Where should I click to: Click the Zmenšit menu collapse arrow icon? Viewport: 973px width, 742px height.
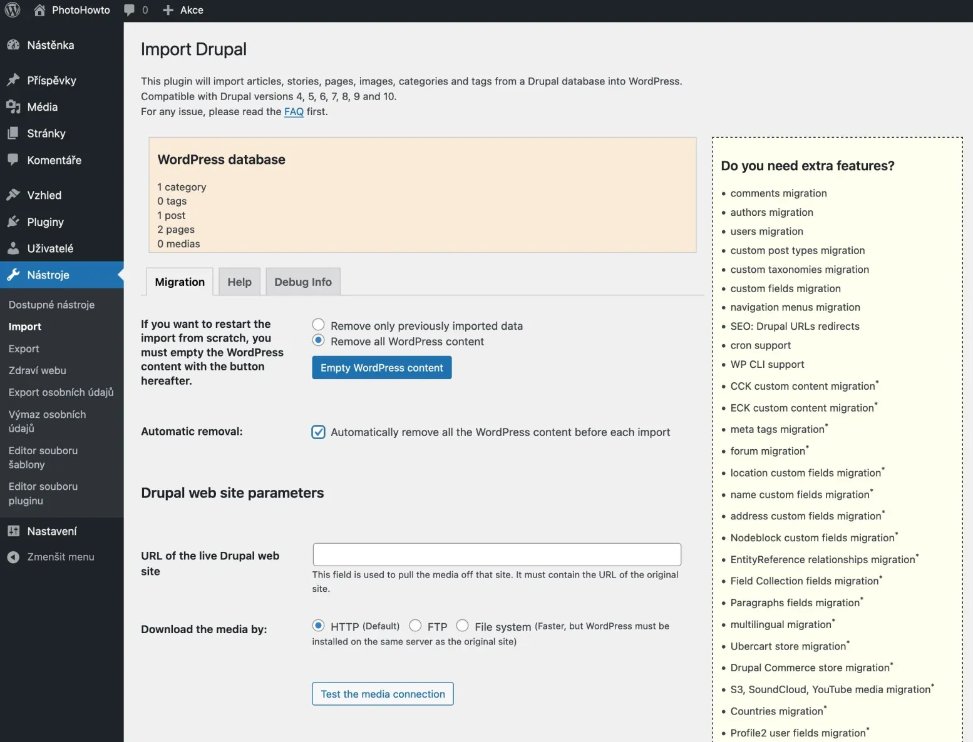(13, 557)
